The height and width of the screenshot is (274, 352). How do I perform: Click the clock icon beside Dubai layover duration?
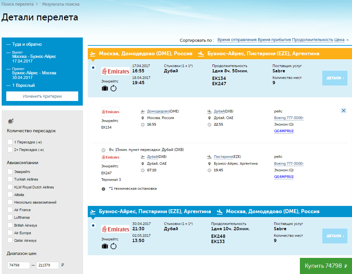[104, 150]
